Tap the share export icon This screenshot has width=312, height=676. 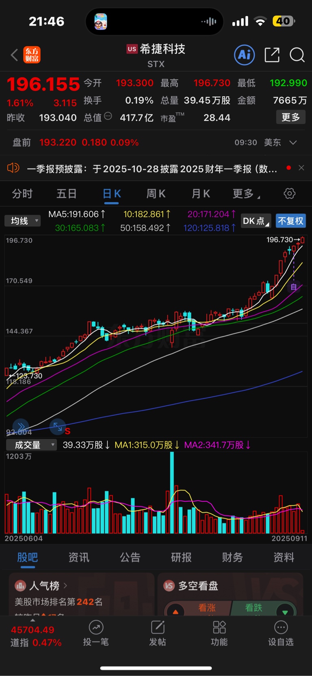click(272, 55)
